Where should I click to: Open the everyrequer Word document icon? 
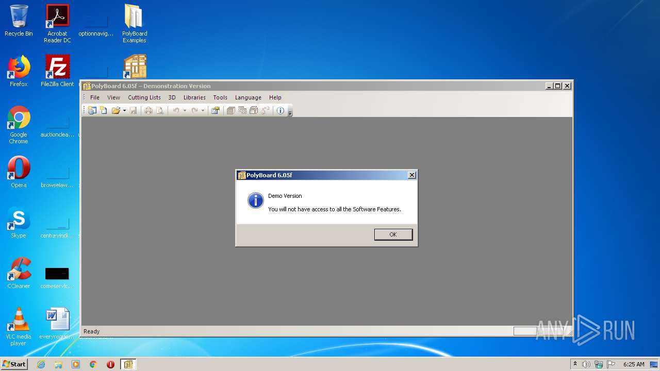[x=57, y=324]
